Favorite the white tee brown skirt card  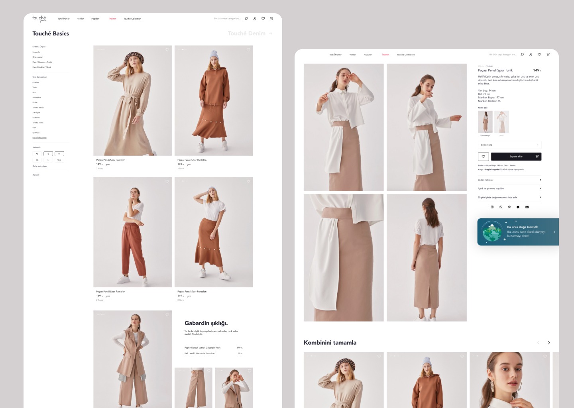coord(248,181)
